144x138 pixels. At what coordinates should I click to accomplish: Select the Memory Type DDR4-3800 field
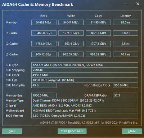[x=85, y=101]
